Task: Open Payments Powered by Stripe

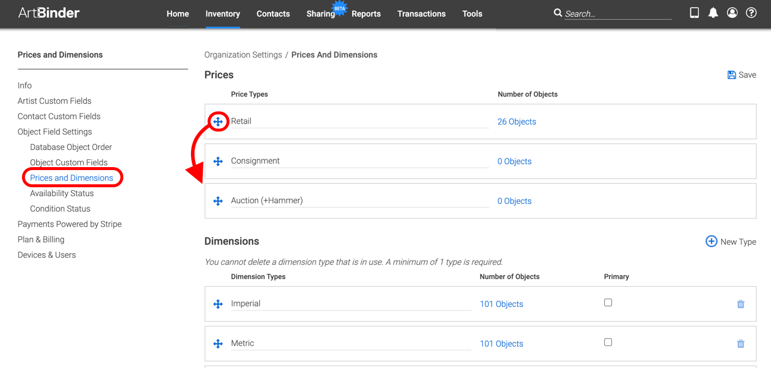Action: [69, 224]
